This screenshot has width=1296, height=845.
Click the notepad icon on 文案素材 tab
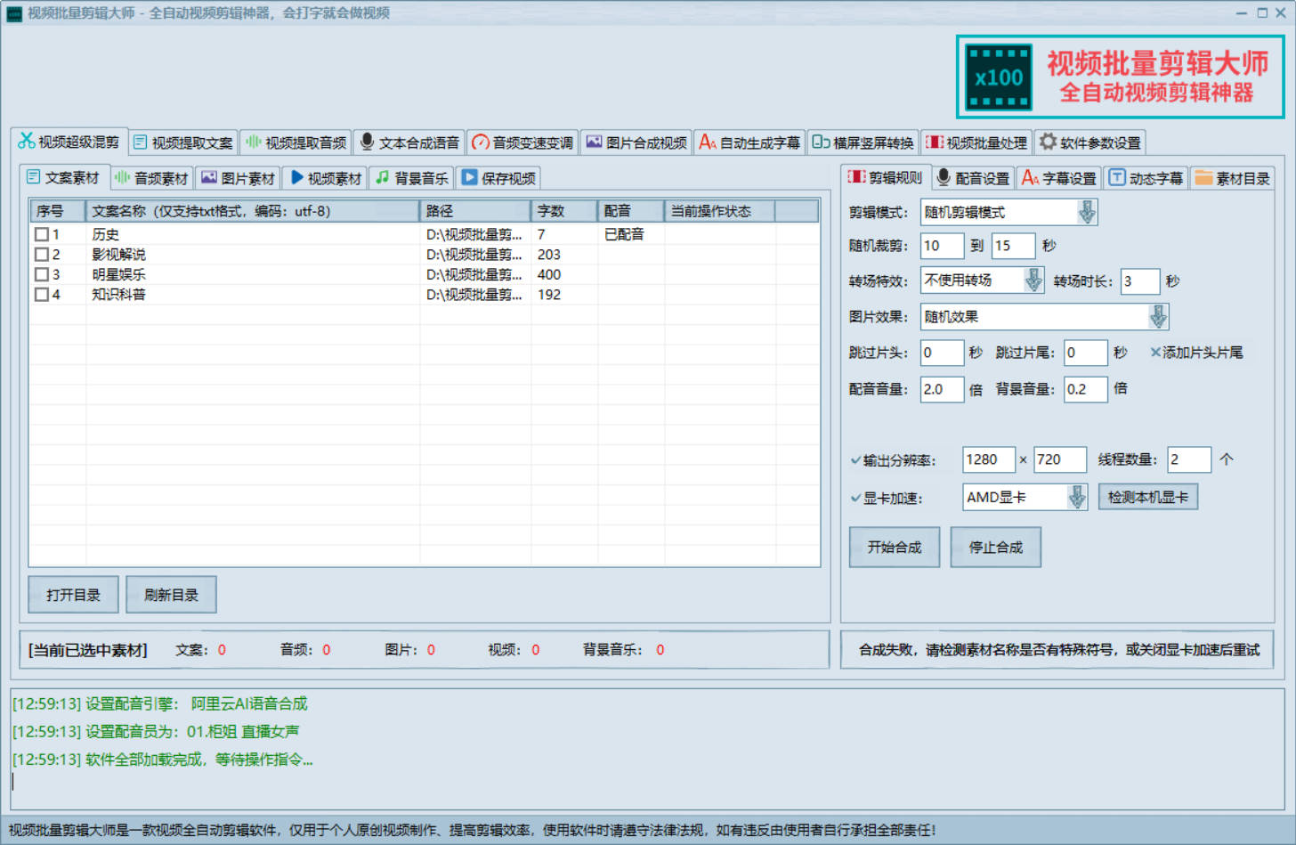[34, 177]
